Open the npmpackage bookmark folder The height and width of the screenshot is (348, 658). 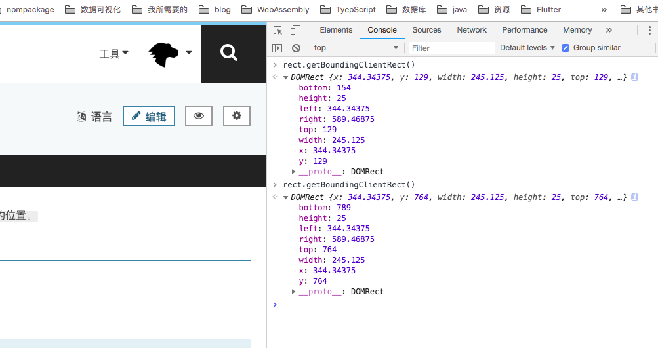[x=28, y=10]
